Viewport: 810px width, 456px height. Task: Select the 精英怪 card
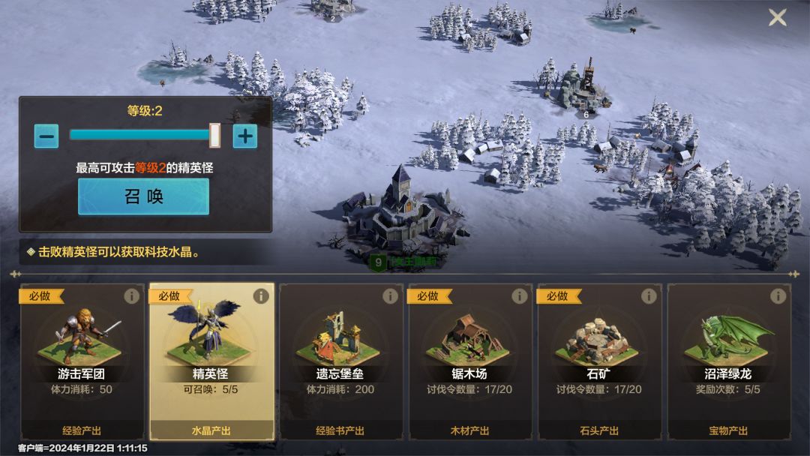(211, 361)
